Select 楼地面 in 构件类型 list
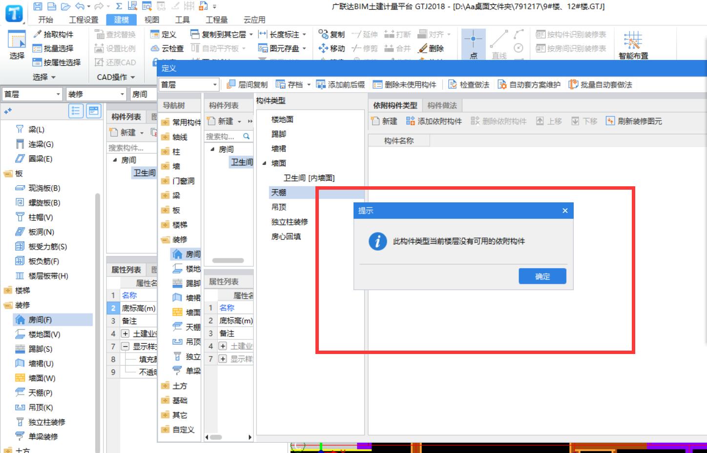 tap(282, 119)
